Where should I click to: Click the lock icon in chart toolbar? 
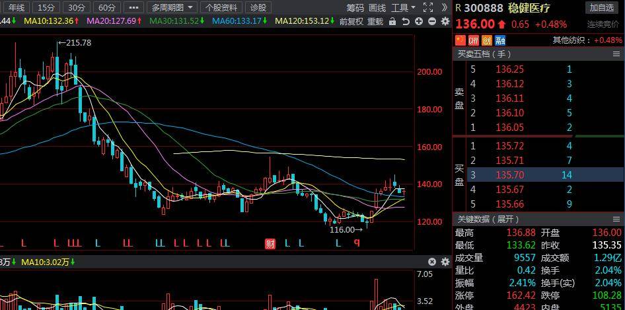(392, 21)
